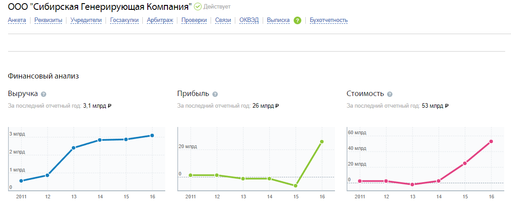Click the green help icon after Выписка

(x=297, y=20)
